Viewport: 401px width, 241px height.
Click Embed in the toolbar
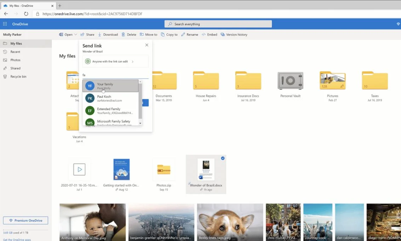tap(210, 35)
